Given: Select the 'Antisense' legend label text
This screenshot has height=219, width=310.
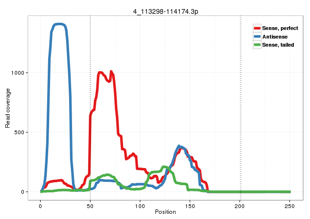Looking at the screenshot, I should click(x=274, y=37).
